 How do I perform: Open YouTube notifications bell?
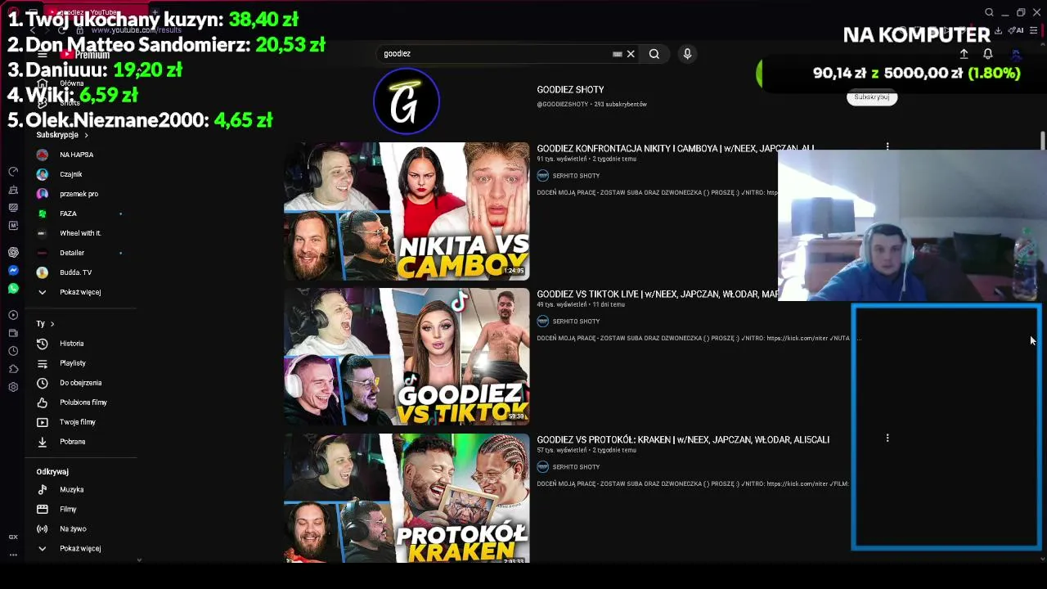click(988, 54)
